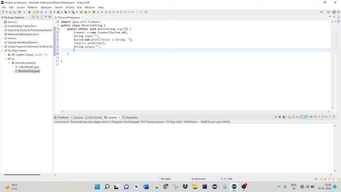Save the current file using toolbar Save icon
This screenshot has width=341, height=192.
(10, 12)
